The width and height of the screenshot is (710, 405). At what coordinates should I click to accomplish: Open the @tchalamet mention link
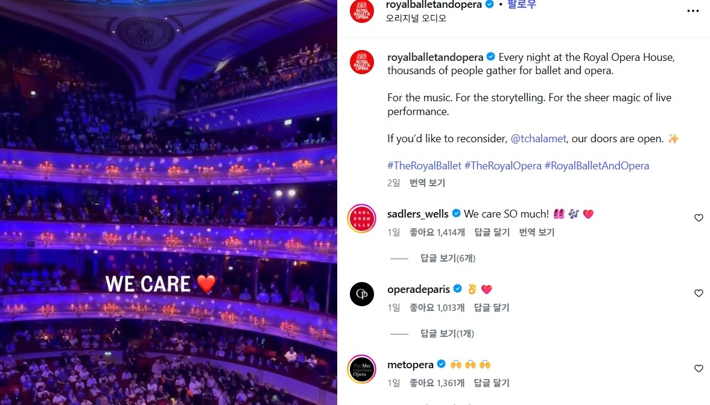[538, 139]
